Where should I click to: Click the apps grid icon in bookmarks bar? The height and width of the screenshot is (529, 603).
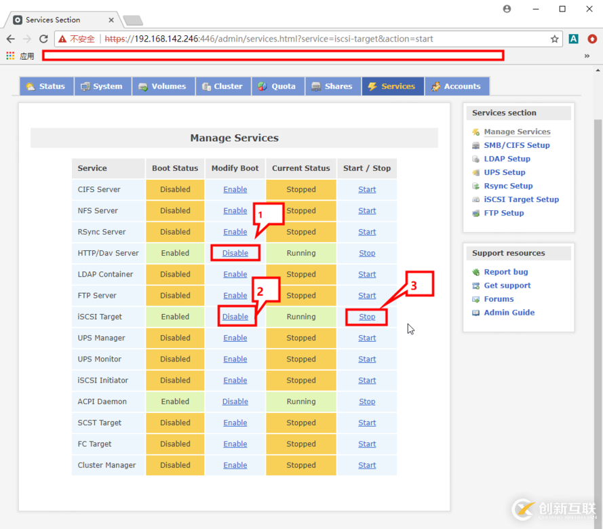10,56
